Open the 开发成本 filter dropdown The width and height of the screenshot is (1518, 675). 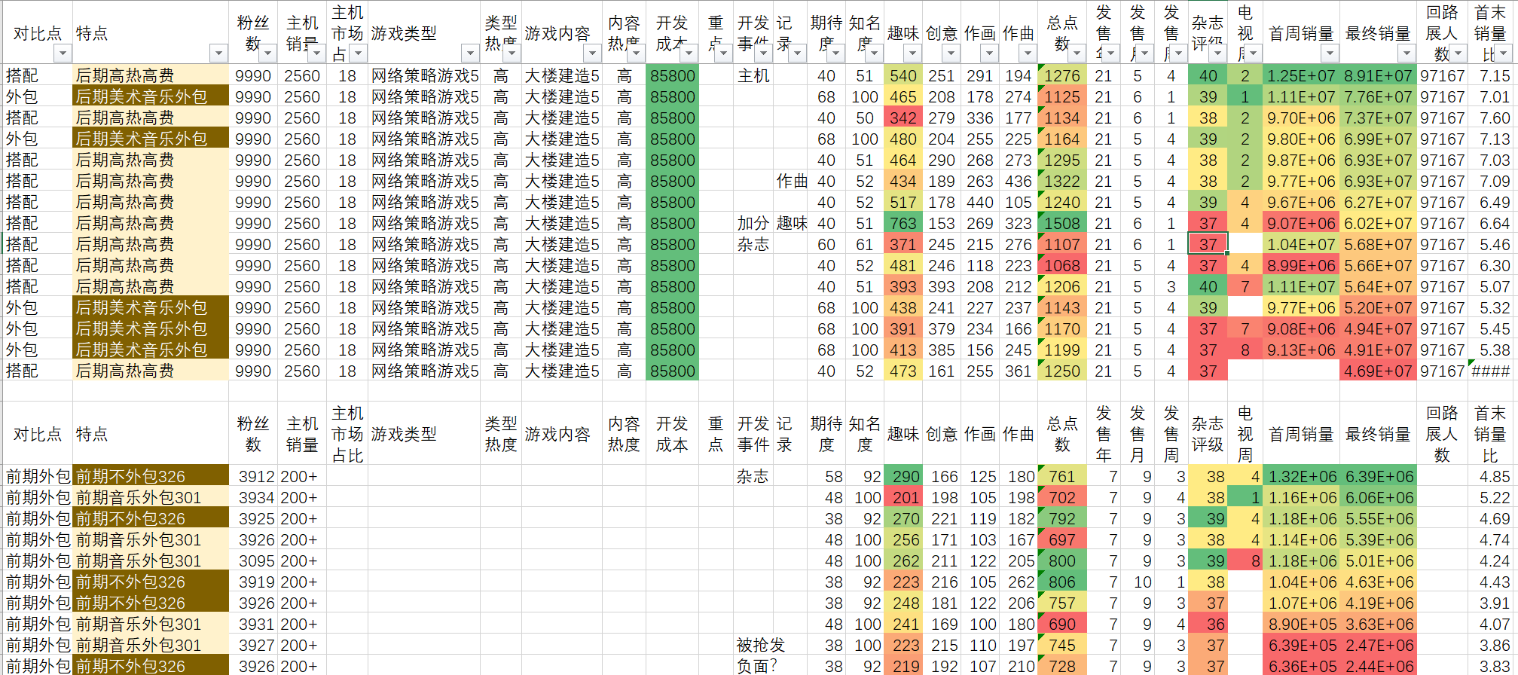(x=687, y=53)
